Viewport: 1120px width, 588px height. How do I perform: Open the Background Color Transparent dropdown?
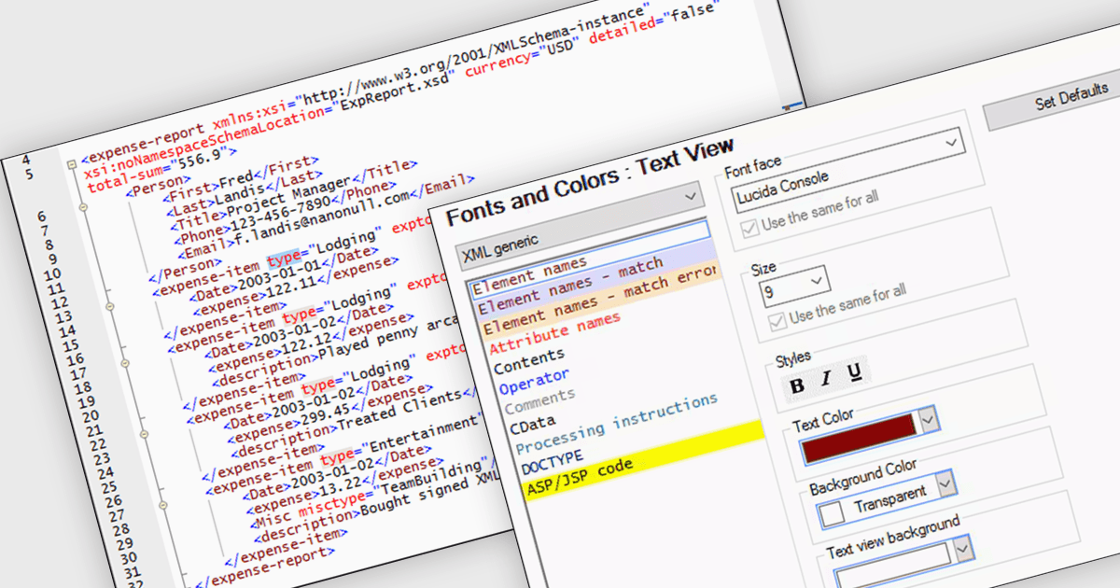945,483
